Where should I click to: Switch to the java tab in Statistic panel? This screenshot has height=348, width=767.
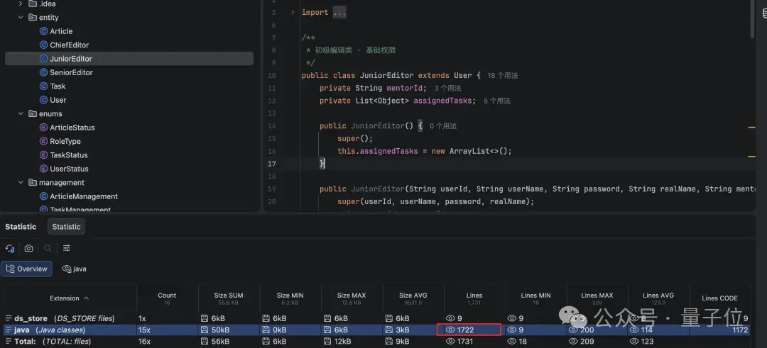click(74, 269)
